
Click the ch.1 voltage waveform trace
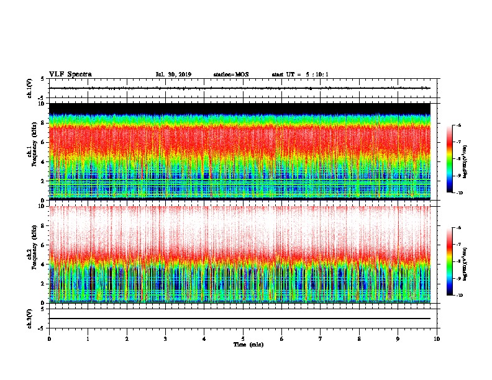240,88
